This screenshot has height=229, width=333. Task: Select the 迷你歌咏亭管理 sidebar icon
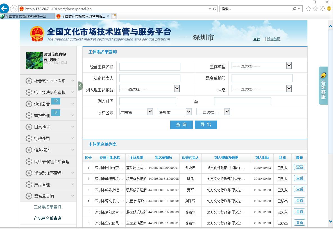[x=29, y=173]
